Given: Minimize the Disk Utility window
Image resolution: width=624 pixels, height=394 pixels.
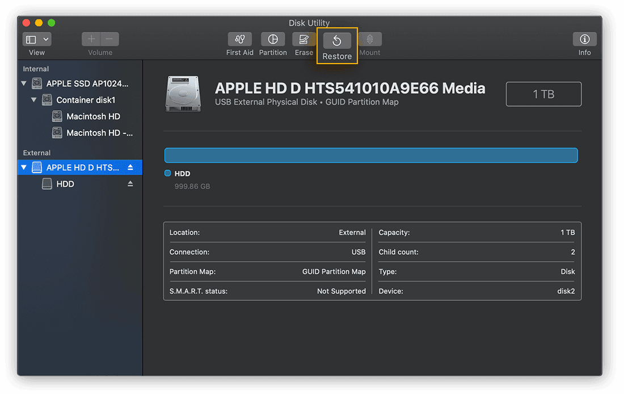Looking at the screenshot, I should tap(39, 23).
